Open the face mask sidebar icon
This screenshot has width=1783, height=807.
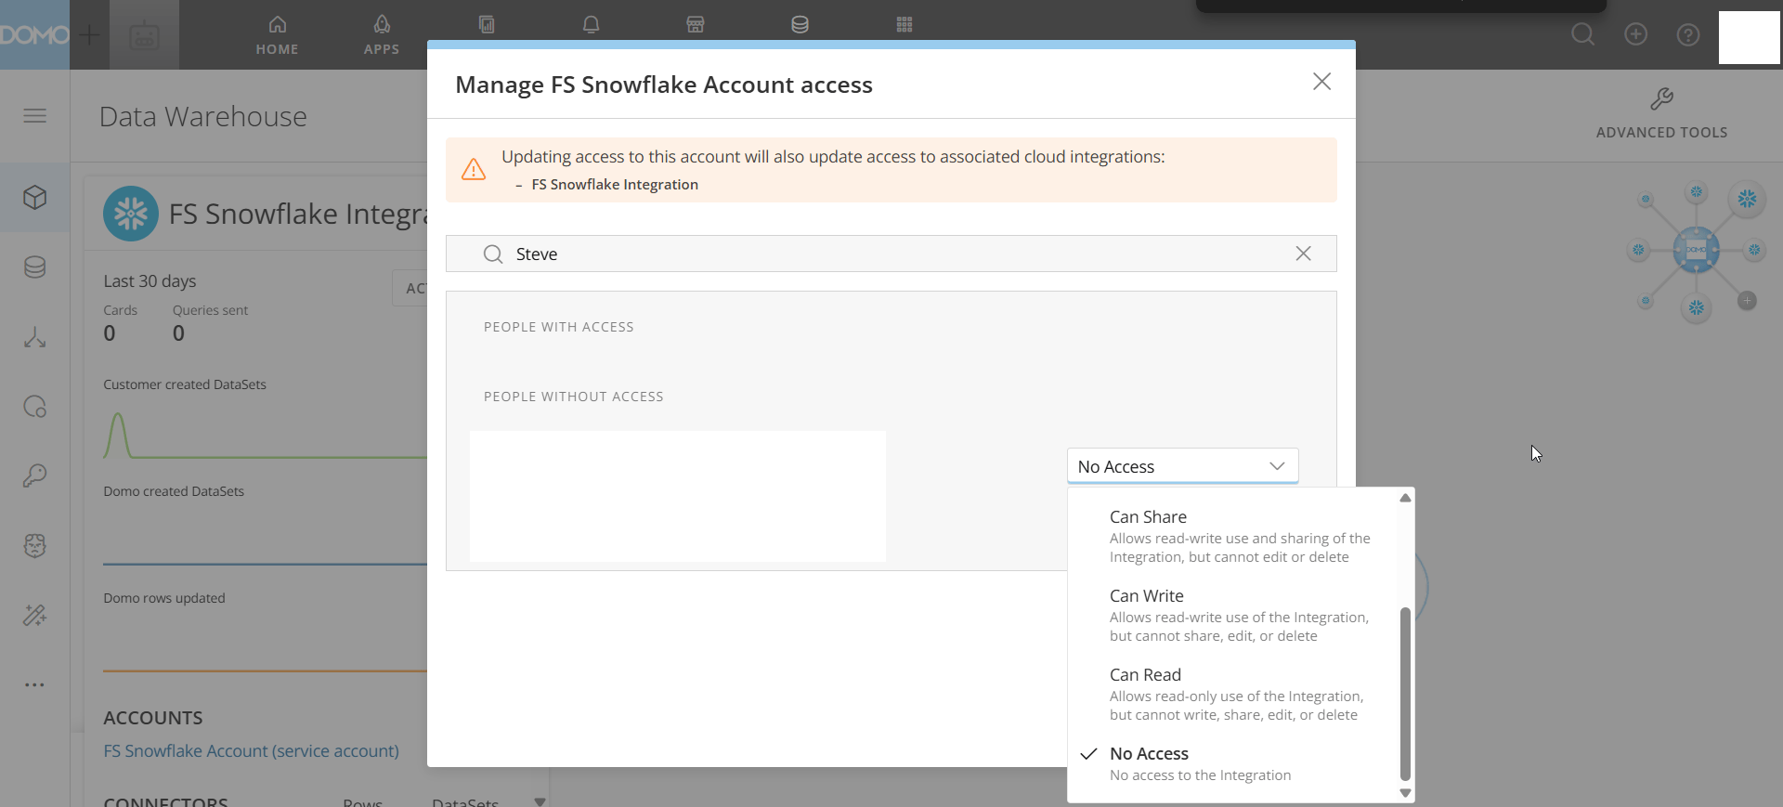click(35, 545)
